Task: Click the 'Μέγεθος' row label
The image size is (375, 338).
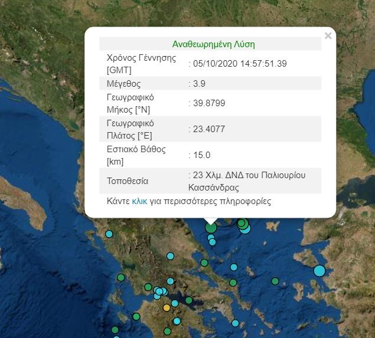Action: (123, 84)
